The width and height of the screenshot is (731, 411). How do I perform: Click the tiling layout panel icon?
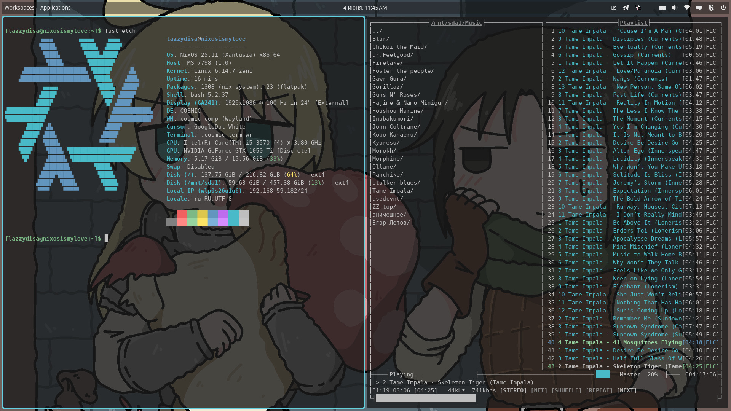(662, 8)
